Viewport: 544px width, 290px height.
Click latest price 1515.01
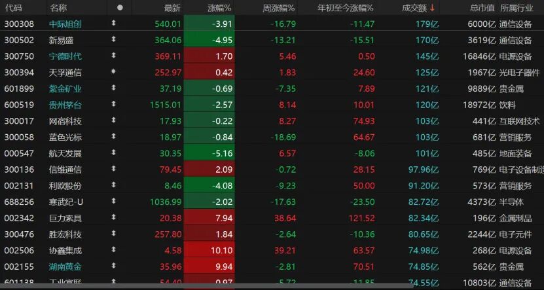(166, 105)
